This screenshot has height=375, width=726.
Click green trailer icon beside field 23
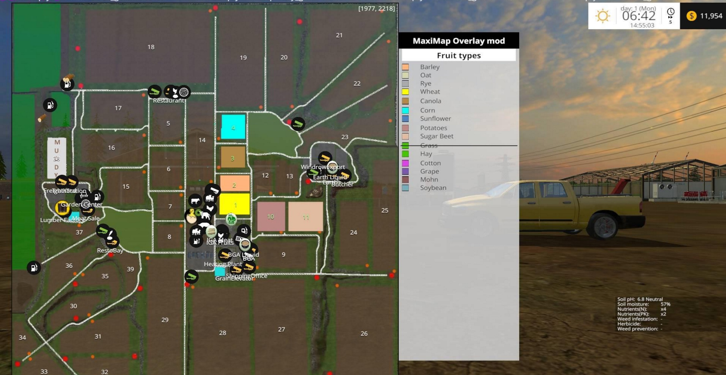click(298, 124)
